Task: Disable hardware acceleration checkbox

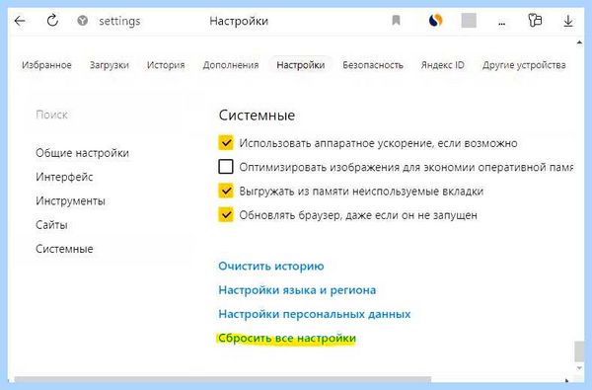Action: pos(226,143)
